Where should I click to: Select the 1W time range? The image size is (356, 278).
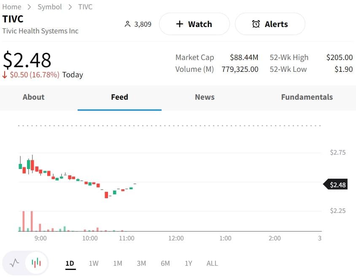94,263
